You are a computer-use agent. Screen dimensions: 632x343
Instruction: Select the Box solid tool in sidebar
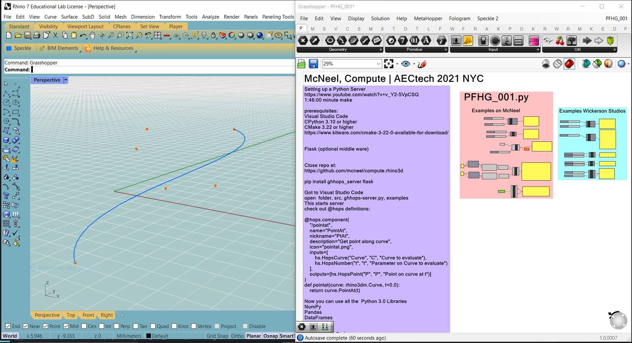[6, 140]
